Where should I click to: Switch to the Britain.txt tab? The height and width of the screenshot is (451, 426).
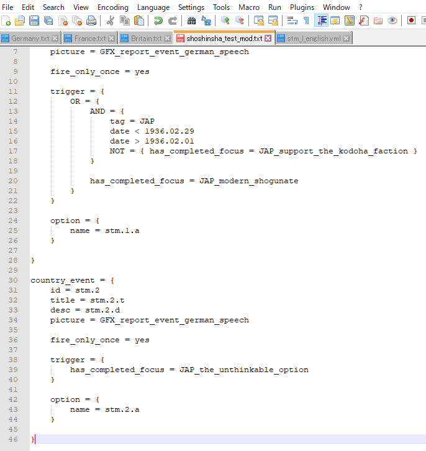[x=147, y=39]
